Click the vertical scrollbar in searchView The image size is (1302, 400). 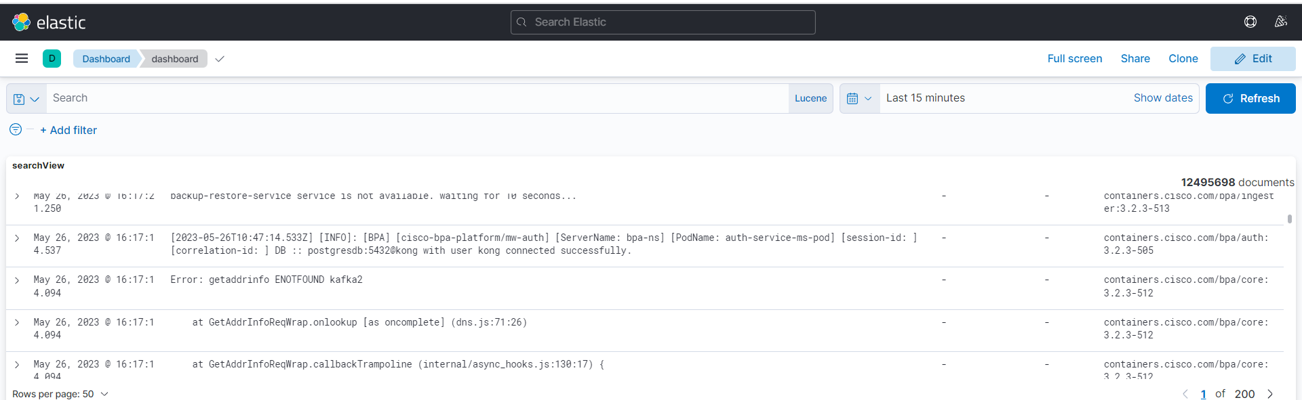pos(1289,219)
